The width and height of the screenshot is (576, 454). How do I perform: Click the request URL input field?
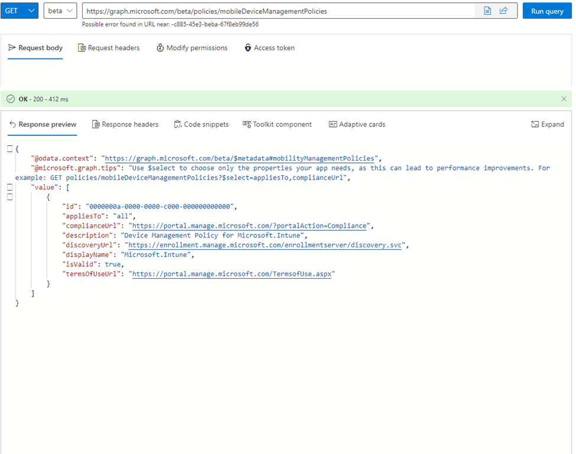pyautogui.click(x=279, y=11)
